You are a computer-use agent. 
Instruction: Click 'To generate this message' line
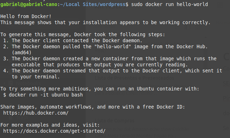[x=82, y=34]
